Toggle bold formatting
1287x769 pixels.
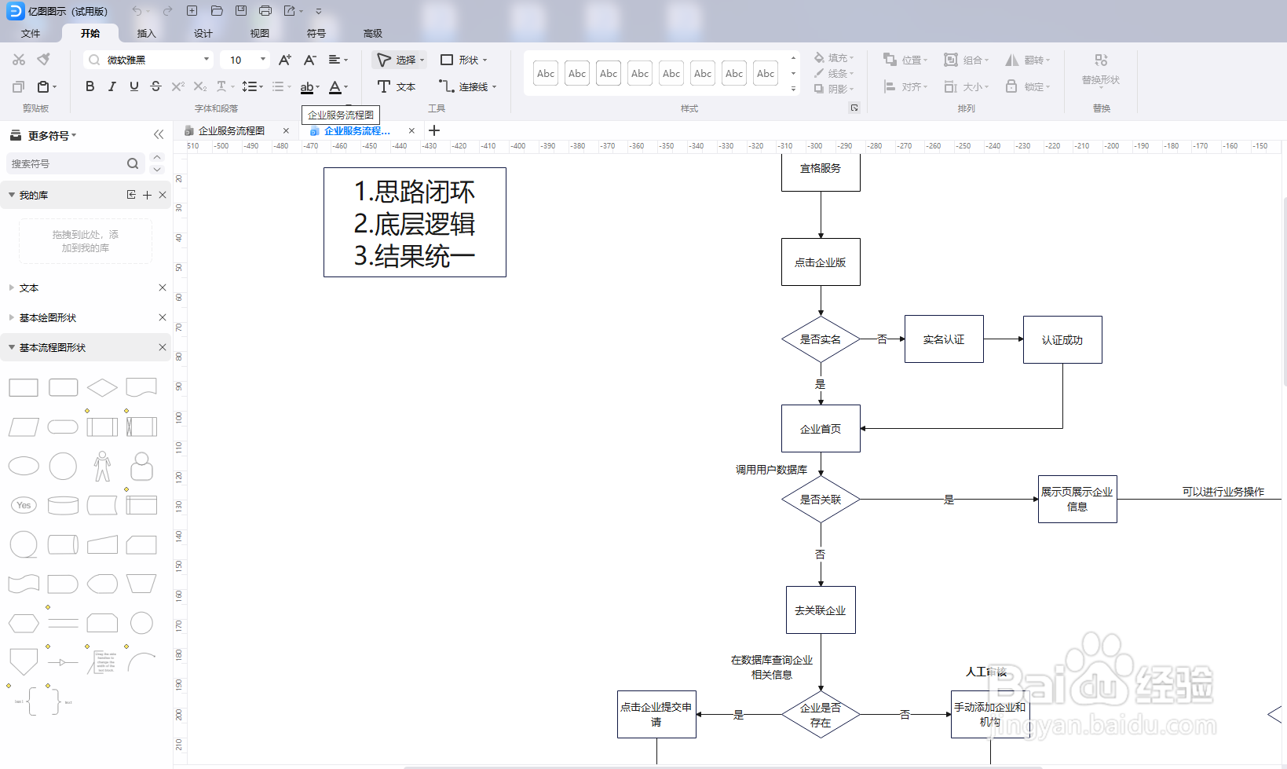click(90, 86)
